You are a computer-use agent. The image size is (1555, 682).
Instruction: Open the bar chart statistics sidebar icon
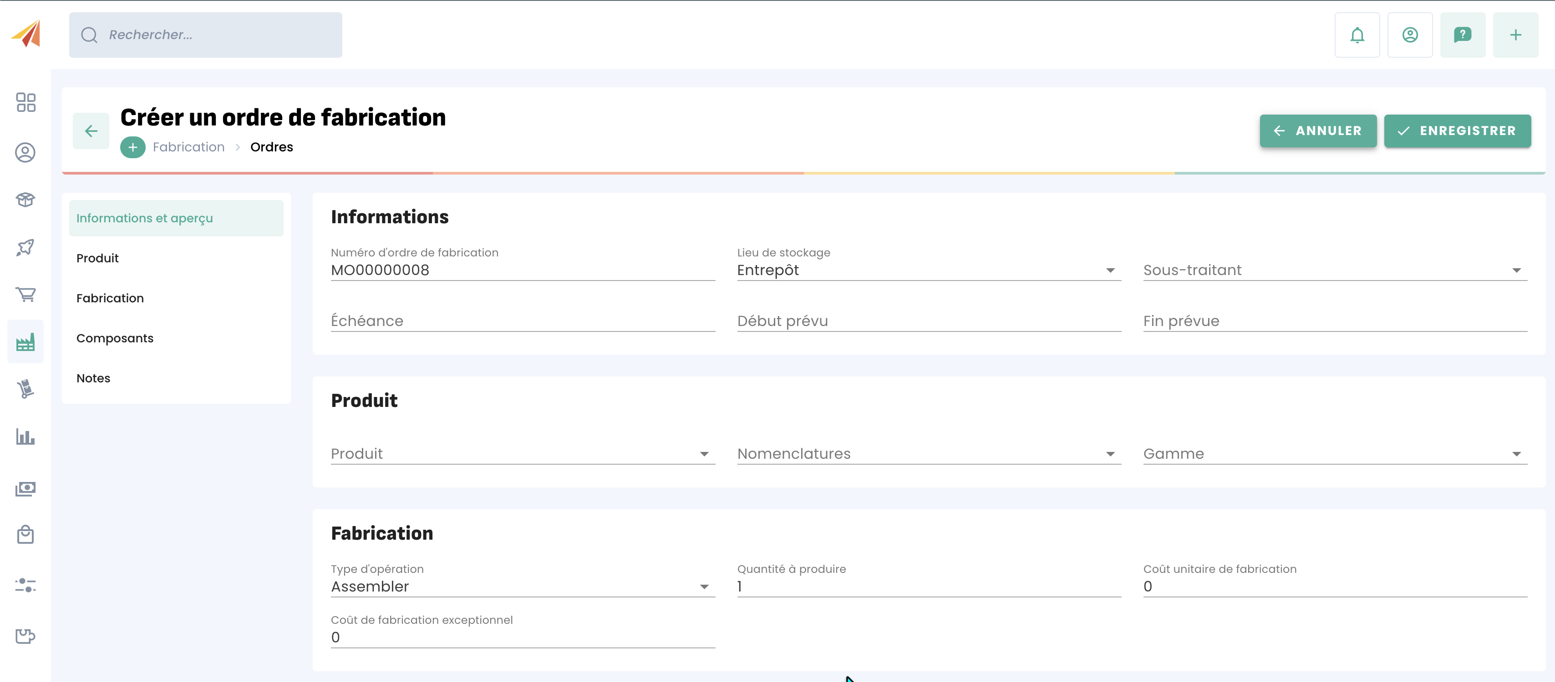point(25,436)
